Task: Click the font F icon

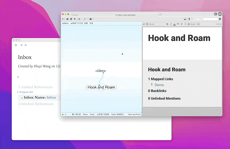Action: click(182, 24)
